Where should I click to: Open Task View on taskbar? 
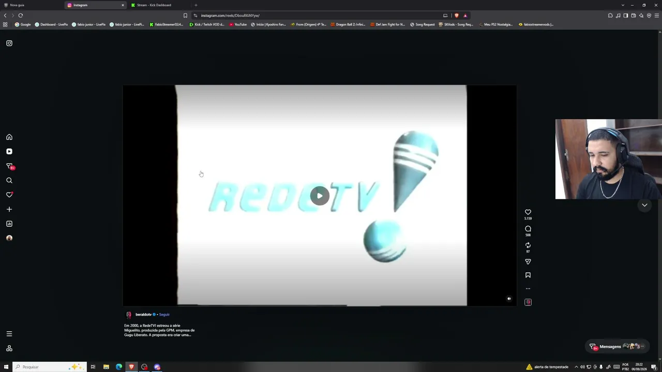click(x=93, y=367)
